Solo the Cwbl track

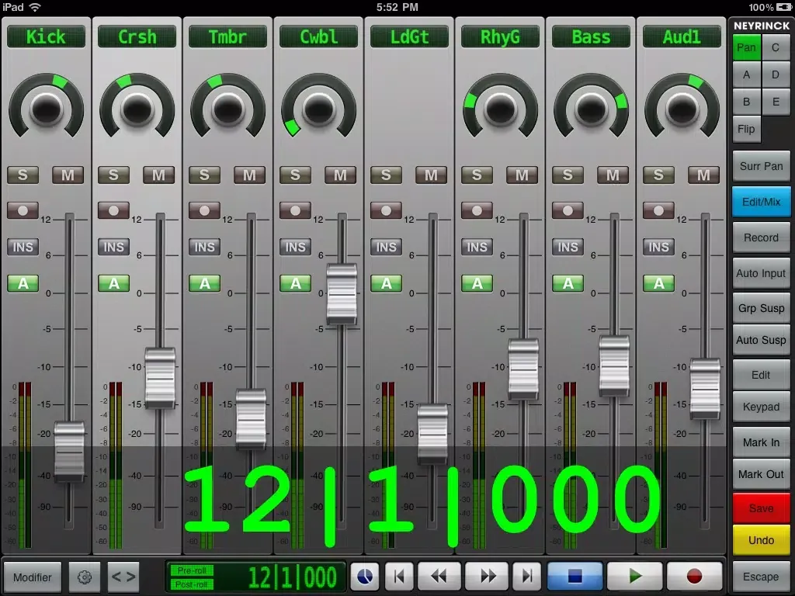tap(295, 175)
